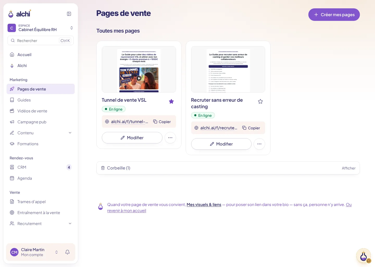Open Guides section
Image resolution: width=375 pixels, height=267 pixels.
click(x=41, y=100)
